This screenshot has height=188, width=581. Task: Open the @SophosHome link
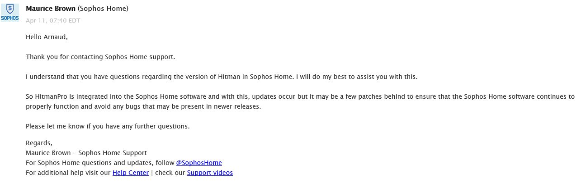199,163
